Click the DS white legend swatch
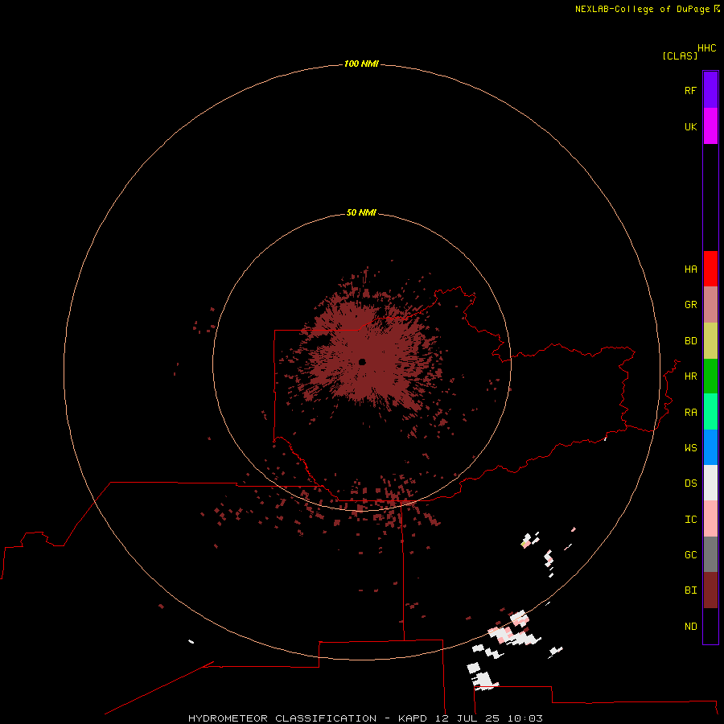 point(710,483)
